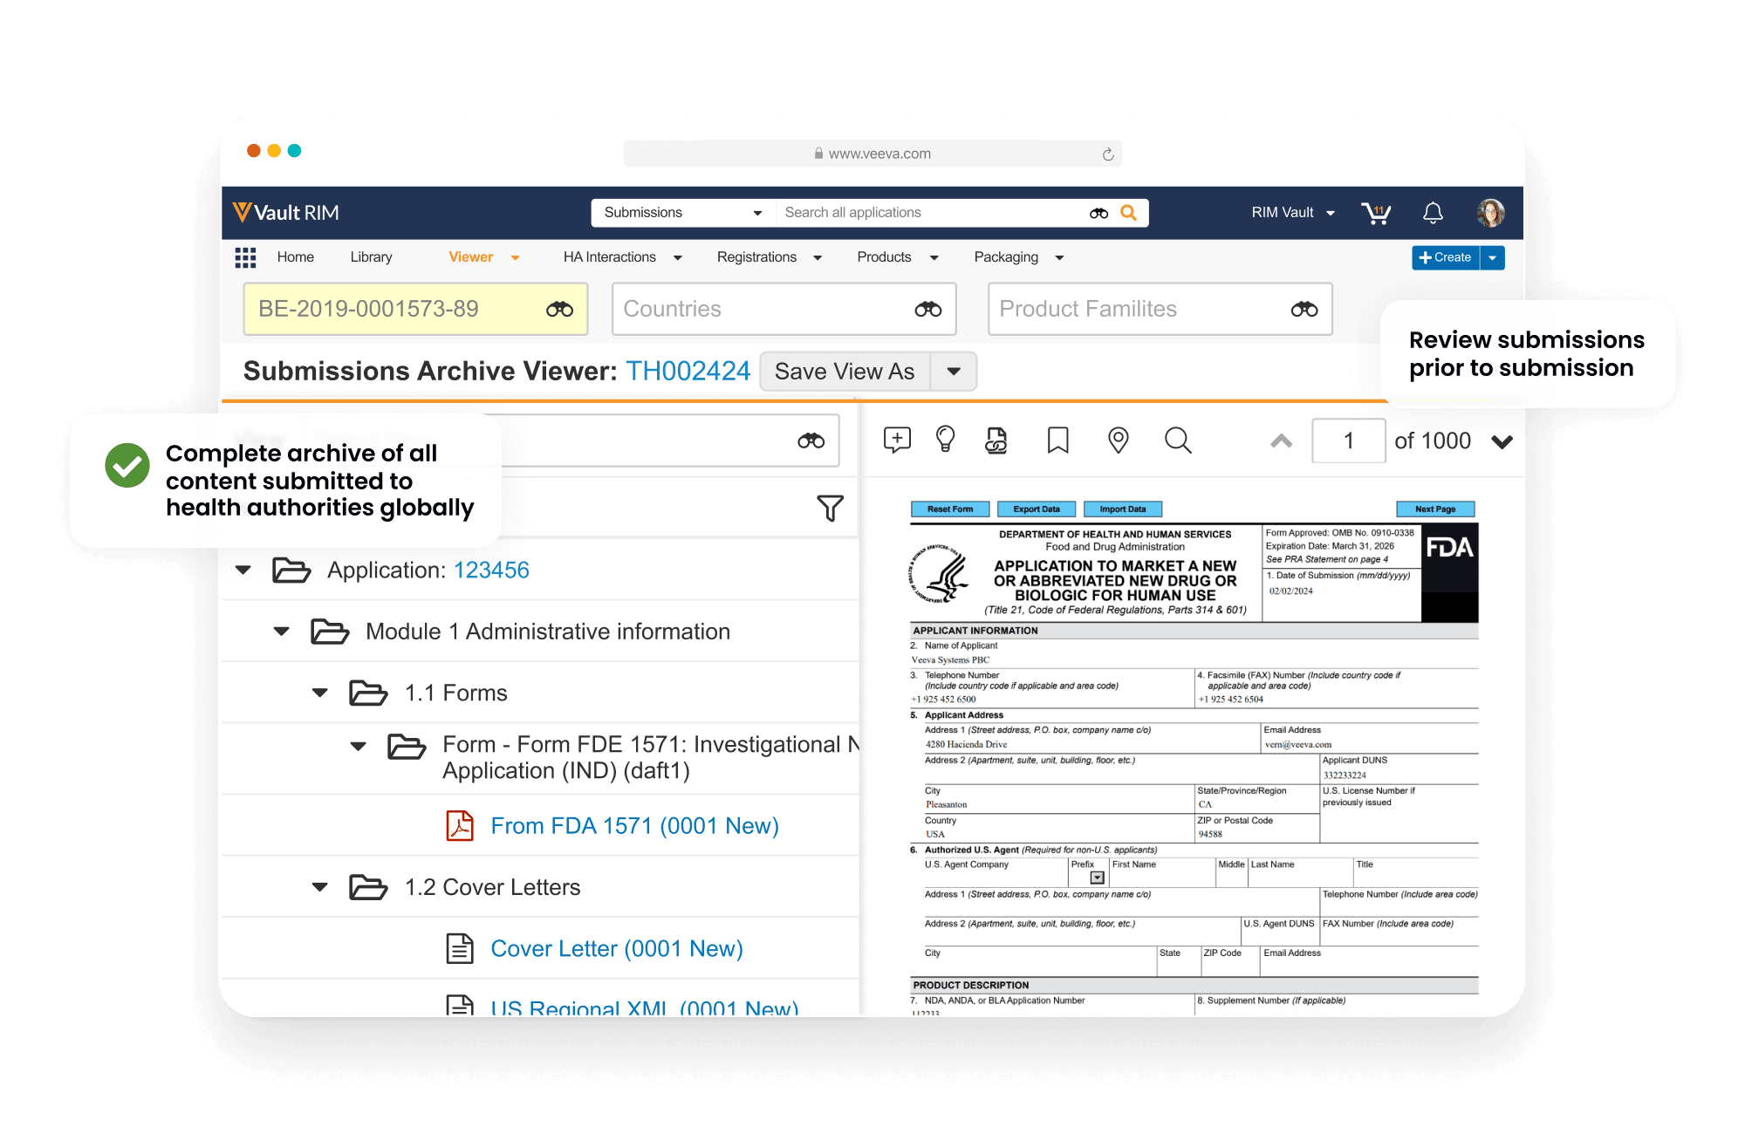Viewport: 1745px width, 1134px height.
Task: Click the location pin icon
Action: (1118, 440)
